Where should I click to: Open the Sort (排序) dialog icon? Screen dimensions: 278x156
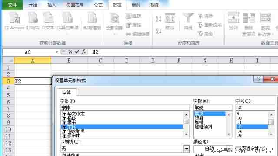tap(170, 18)
